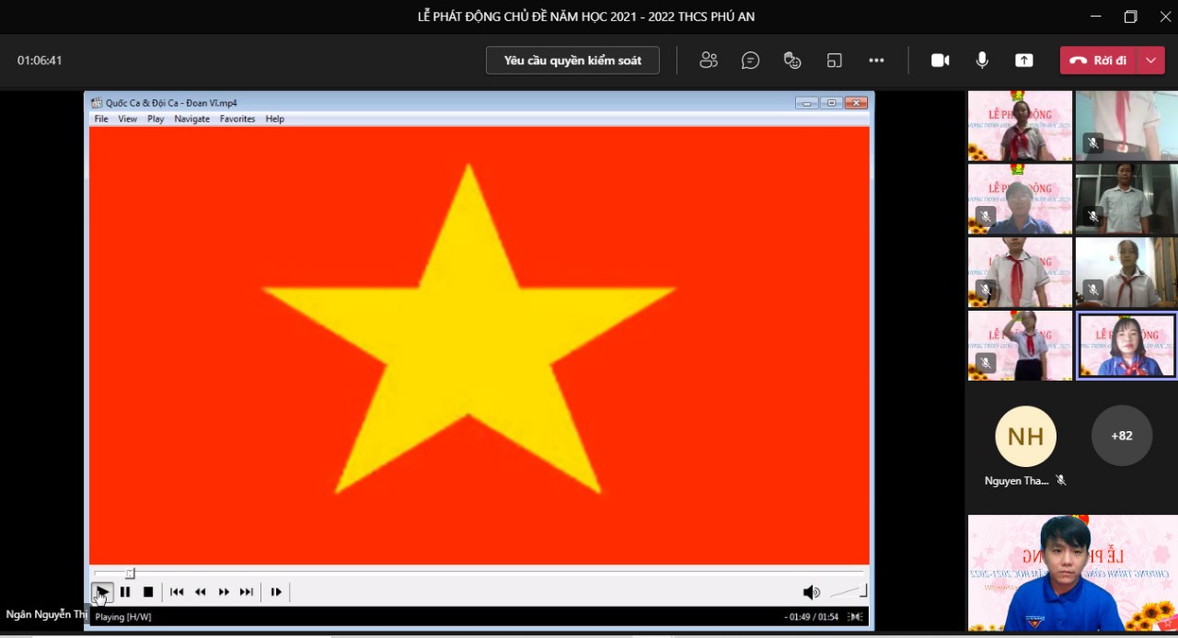Click the video seek bar
Screen dimensions: 1178x638
coord(479,573)
